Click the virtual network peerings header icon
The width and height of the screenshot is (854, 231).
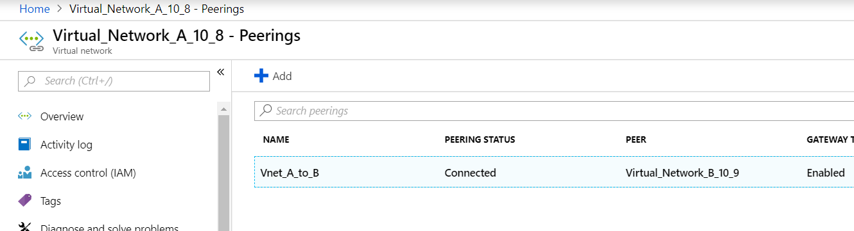pos(31,41)
